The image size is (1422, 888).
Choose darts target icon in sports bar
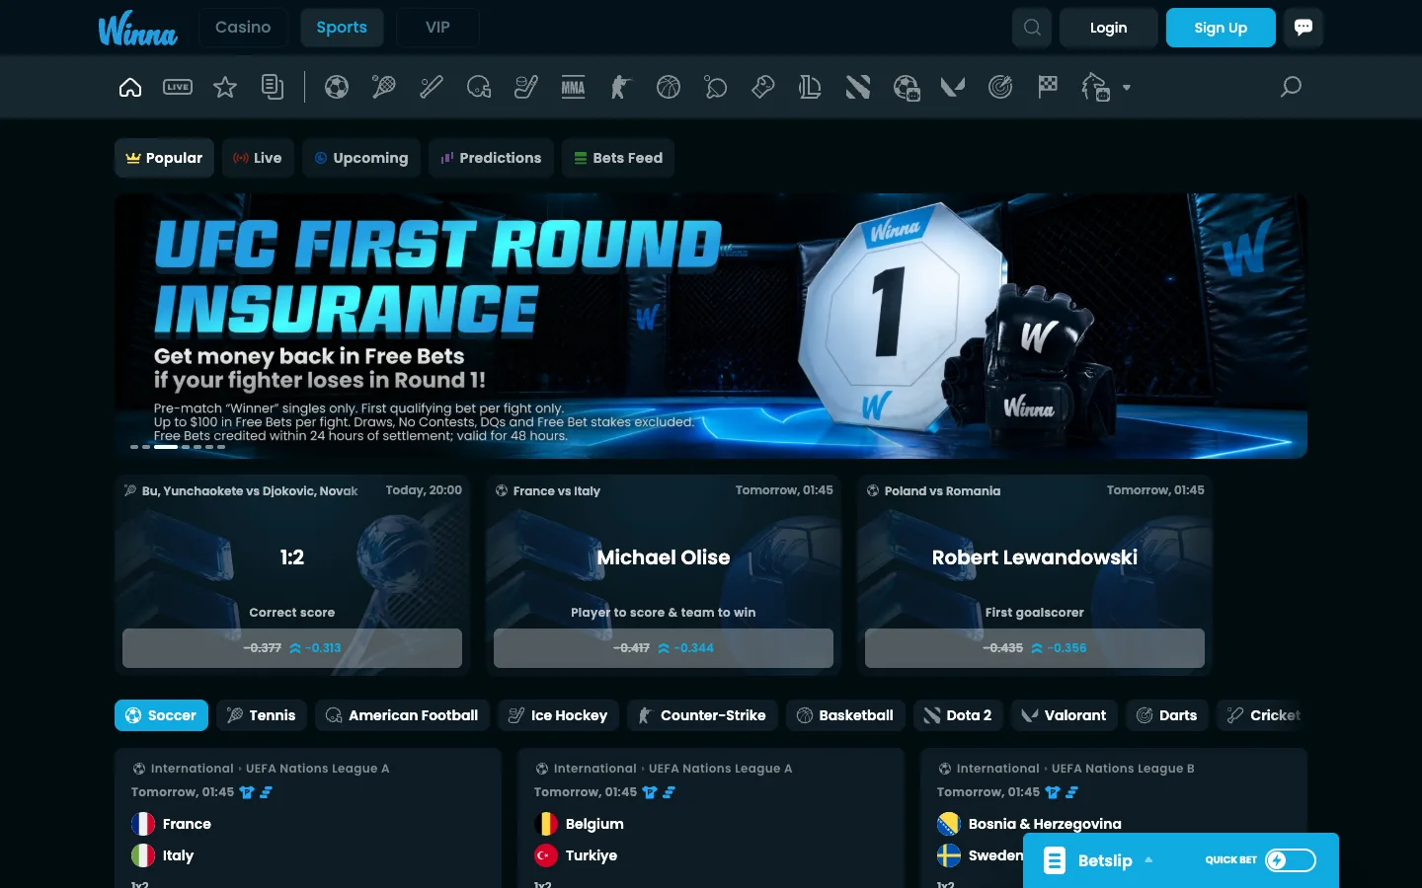pyautogui.click(x=1000, y=87)
